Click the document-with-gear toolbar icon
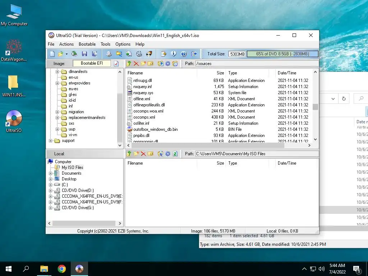 (164, 54)
